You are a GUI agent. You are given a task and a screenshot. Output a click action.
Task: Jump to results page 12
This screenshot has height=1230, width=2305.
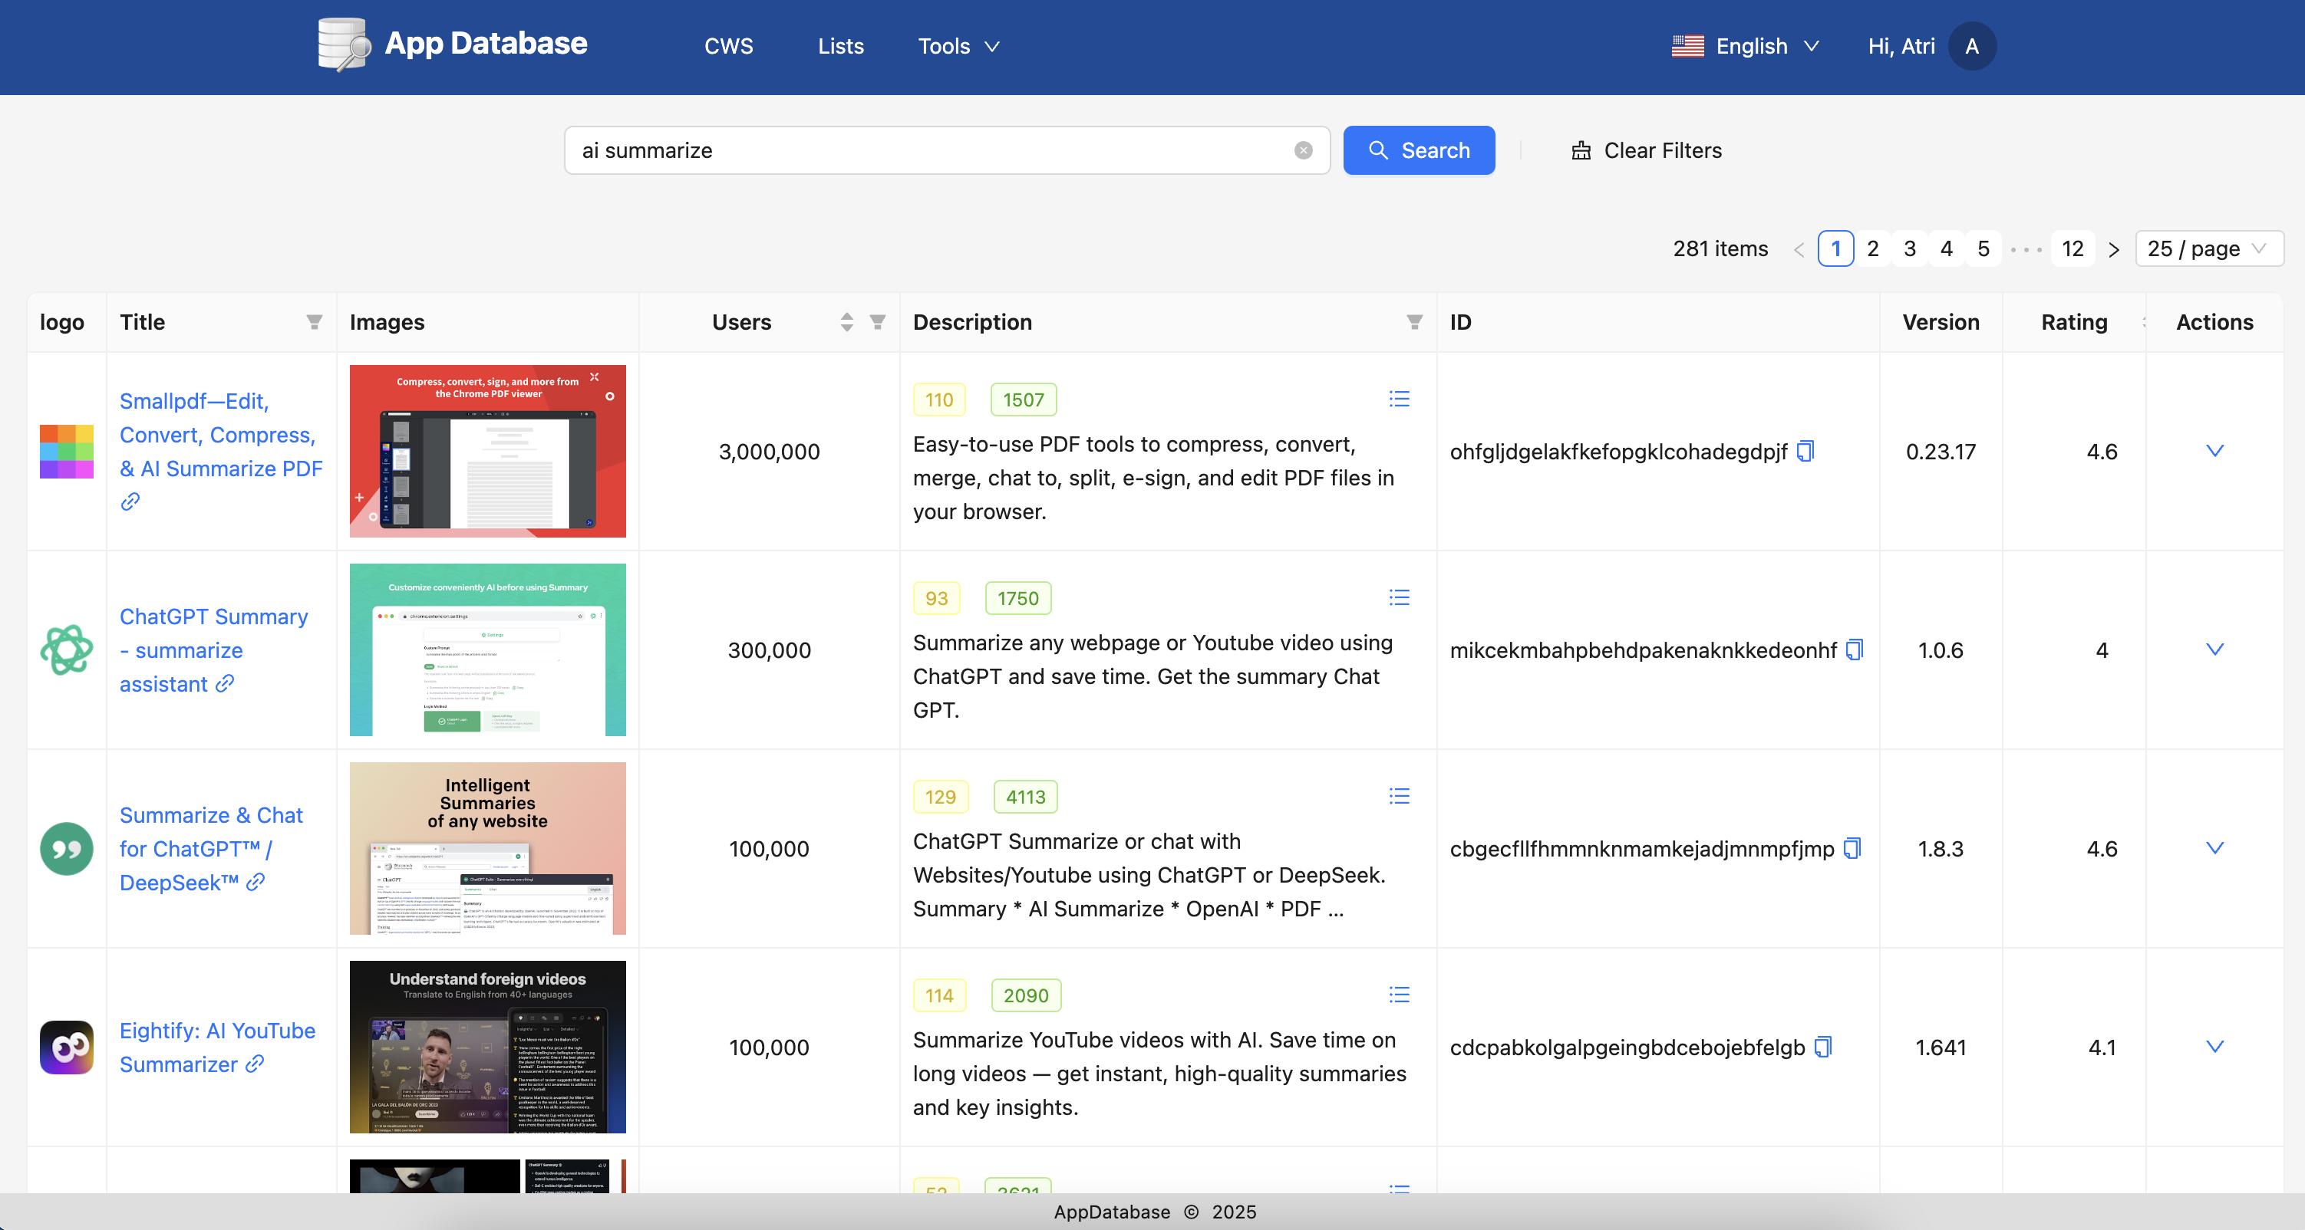pyautogui.click(x=2073, y=248)
